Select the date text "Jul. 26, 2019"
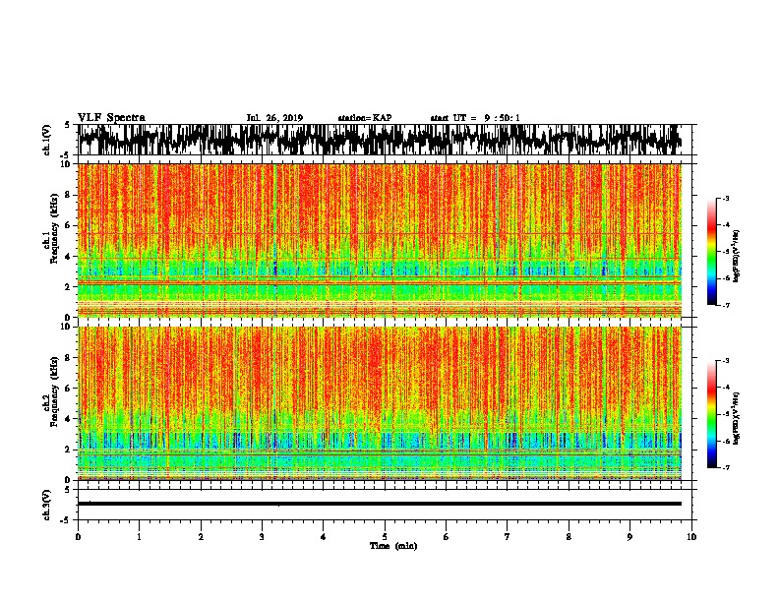Viewport: 779px width, 602px height. coord(274,118)
